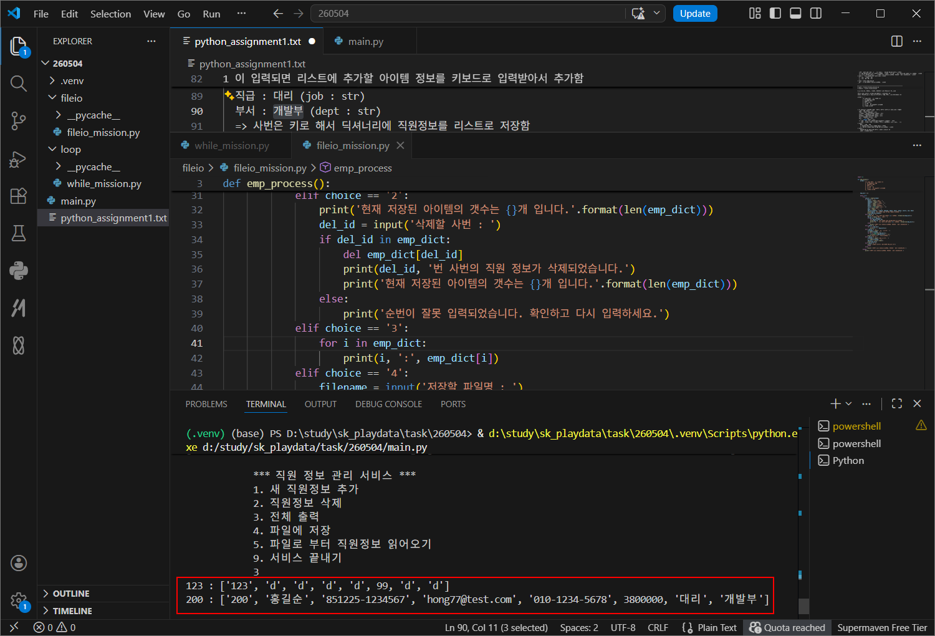
Task: Click emp_process in the breadcrumb
Action: pos(362,168)
